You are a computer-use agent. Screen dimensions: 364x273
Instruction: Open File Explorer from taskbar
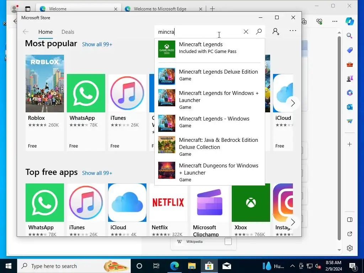click(x=192, y=266)
